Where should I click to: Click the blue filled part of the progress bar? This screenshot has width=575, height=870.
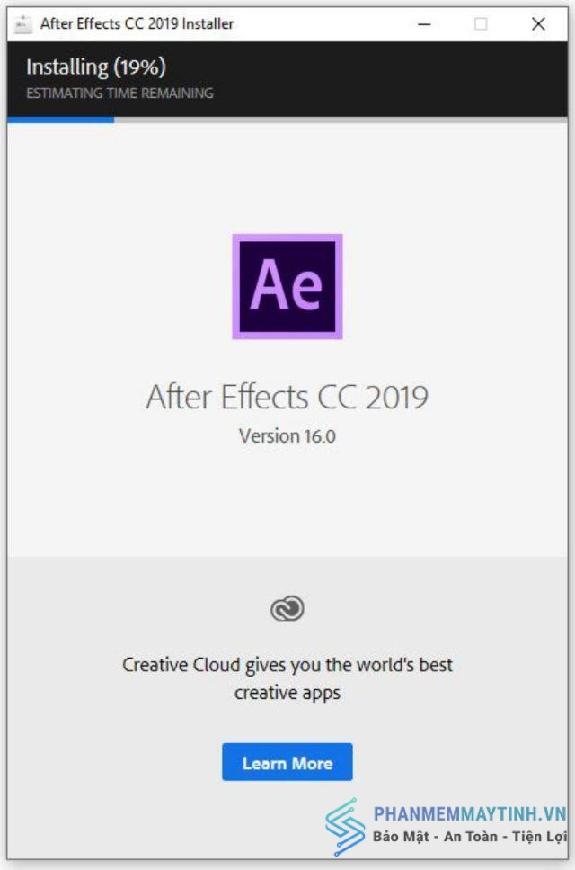click(x=61, y=120)
